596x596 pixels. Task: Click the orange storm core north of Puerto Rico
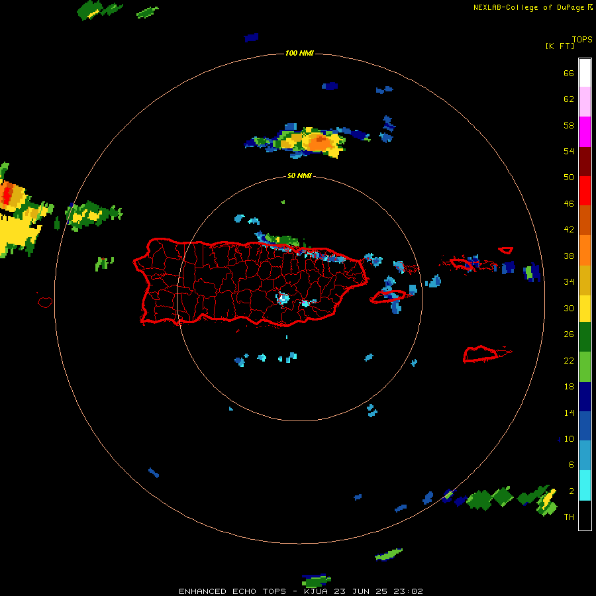[x=319, y=142]
